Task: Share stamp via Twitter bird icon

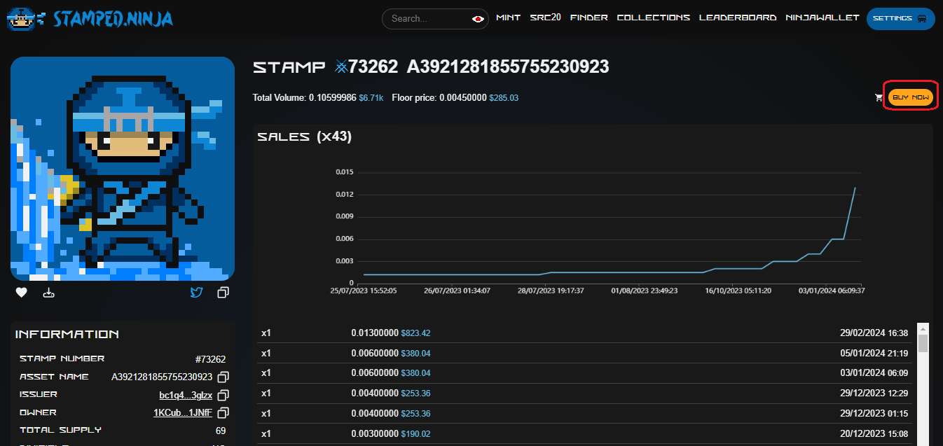Action: [196, 293]
